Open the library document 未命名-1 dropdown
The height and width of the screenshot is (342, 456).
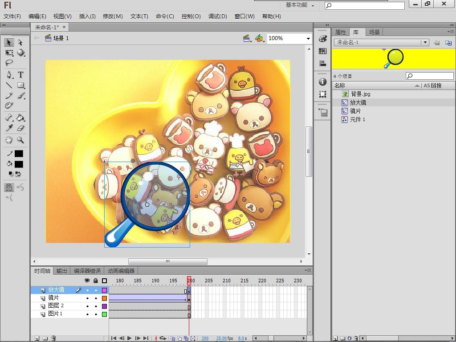coord(425,42)
